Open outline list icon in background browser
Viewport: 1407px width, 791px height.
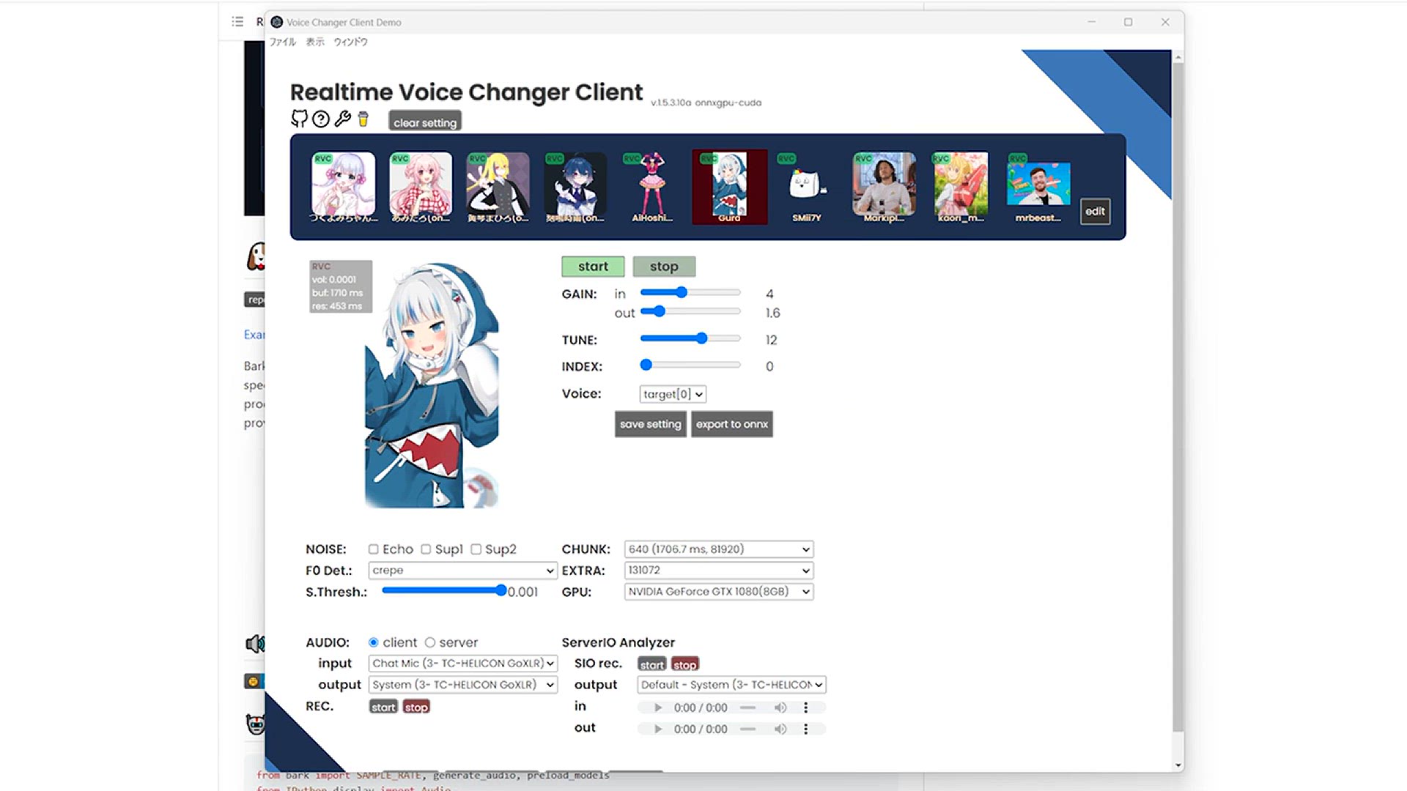(237, 21)
